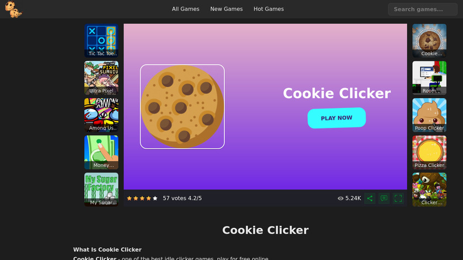This screenshot has height=260, width=463.
Task: Select the Among Us game thumbnail
Action: tap(101, 115)
